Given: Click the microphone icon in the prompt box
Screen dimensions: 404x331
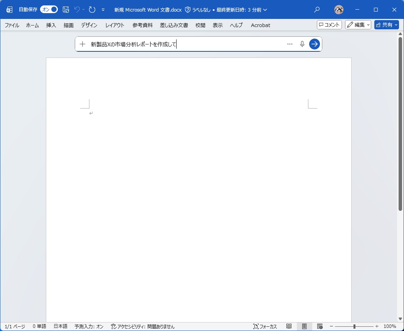Looking at the screenshot, I should click(x=302, y=44).
